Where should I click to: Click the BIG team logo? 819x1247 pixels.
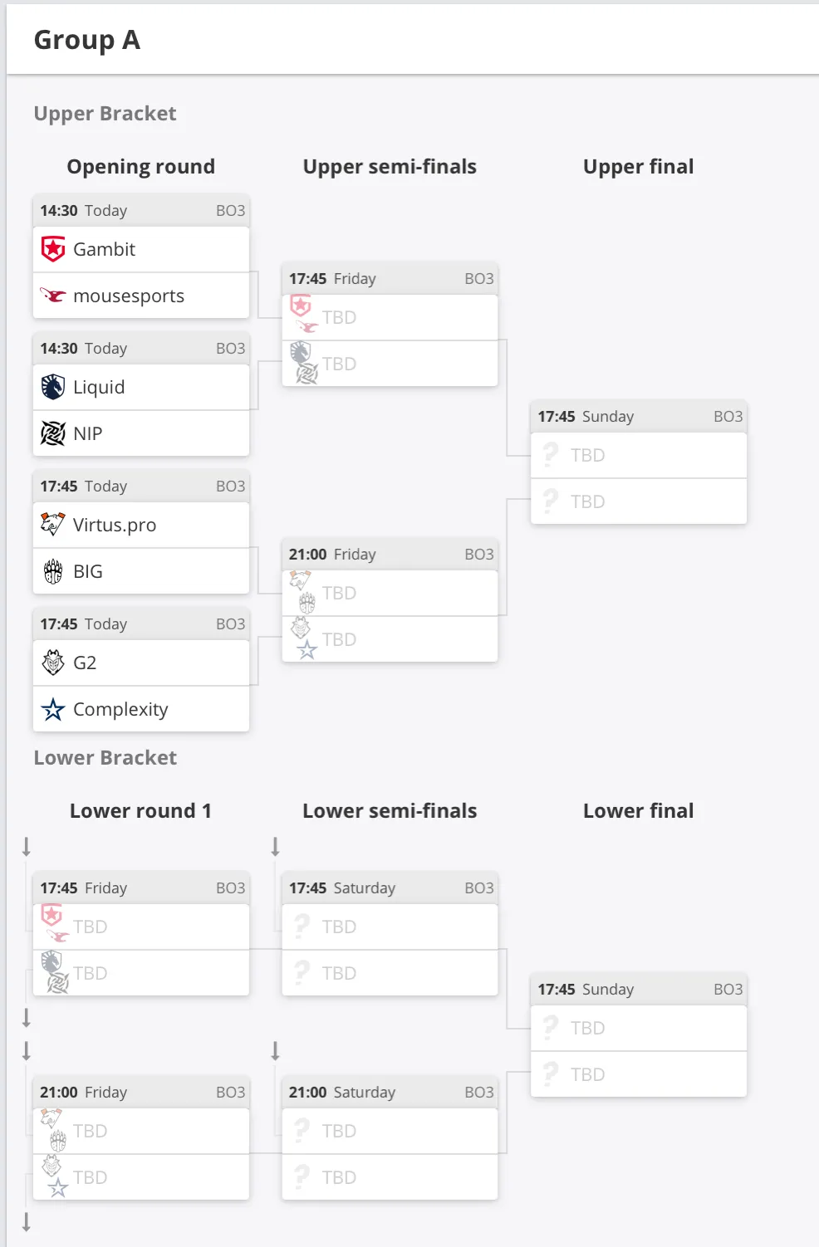pyautogui.click(x=53, y=571)
